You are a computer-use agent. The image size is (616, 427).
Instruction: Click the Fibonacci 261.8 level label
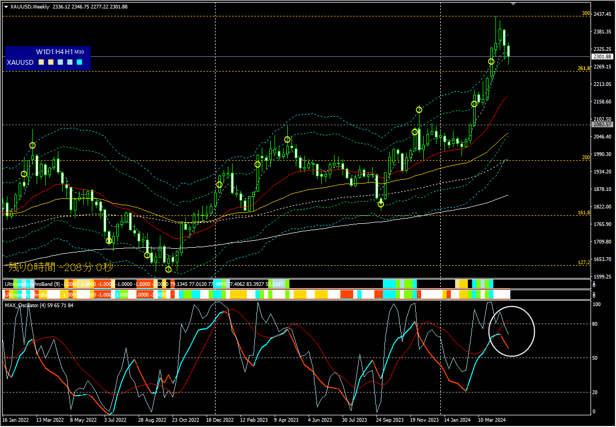(x=584, y=68)
